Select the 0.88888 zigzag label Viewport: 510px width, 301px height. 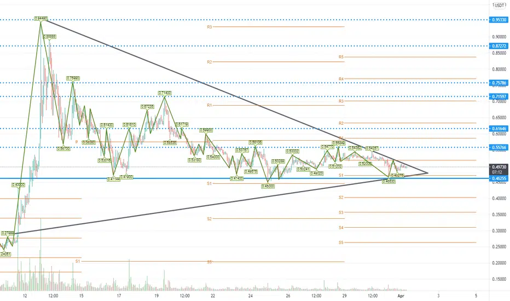[x=49, y=37]
